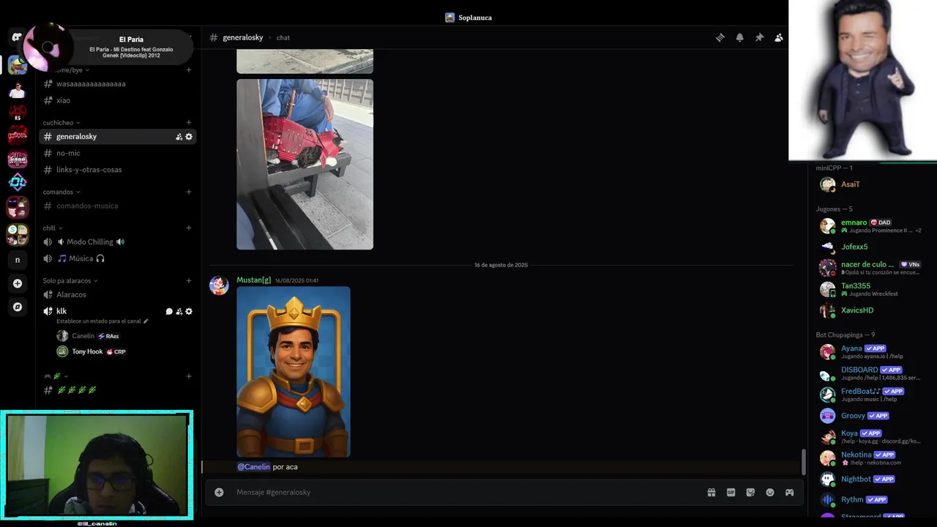Image resolution: width=937 pixels, height=527 pixels.
Task: Open Tan3355 member profile
Action: point(871,289)
